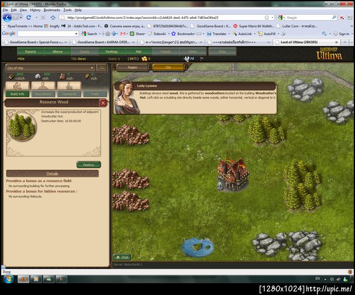The image size is (355, 295).
Task: Click the city notes icon beside city dropdown
Action: click(102, 68)
